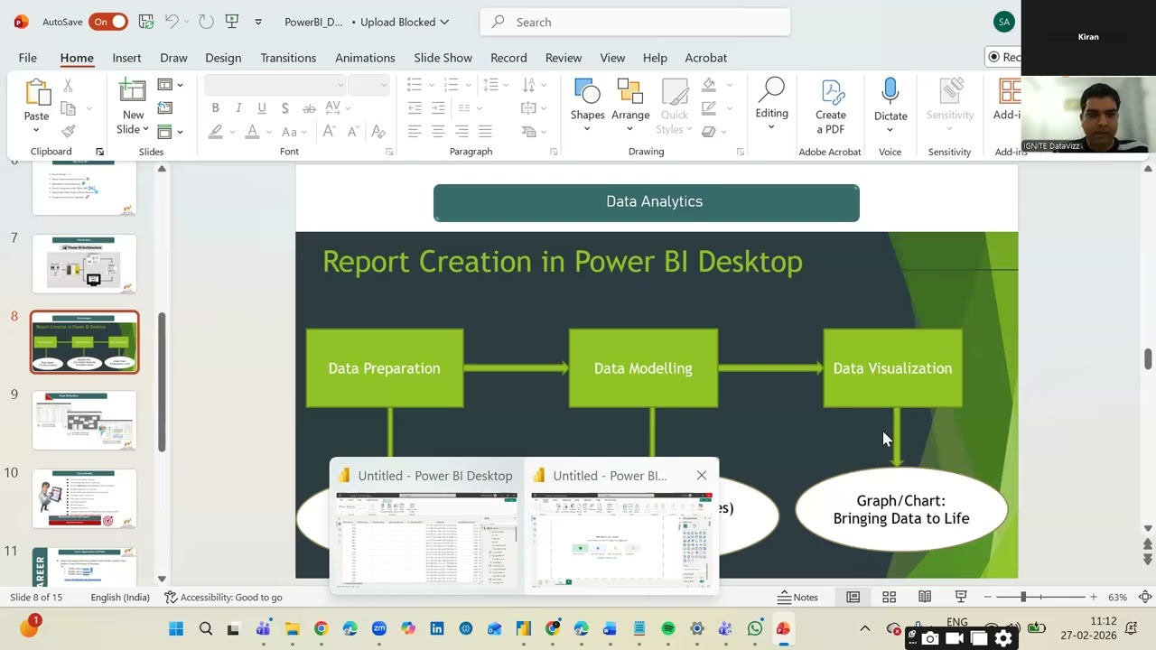Turn off the AutoSave switch

pyautogui.click(x=108, y=22)
